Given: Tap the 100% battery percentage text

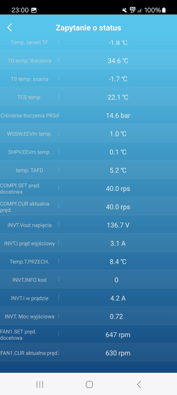Looking at the screenshot, I should [152, 10].
